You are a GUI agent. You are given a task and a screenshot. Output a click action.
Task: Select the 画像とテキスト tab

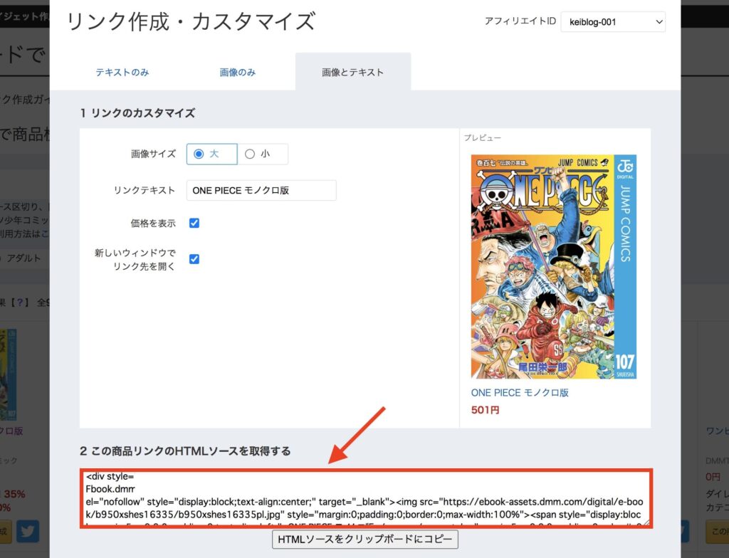pyautogui.click(x=353, y=72)
